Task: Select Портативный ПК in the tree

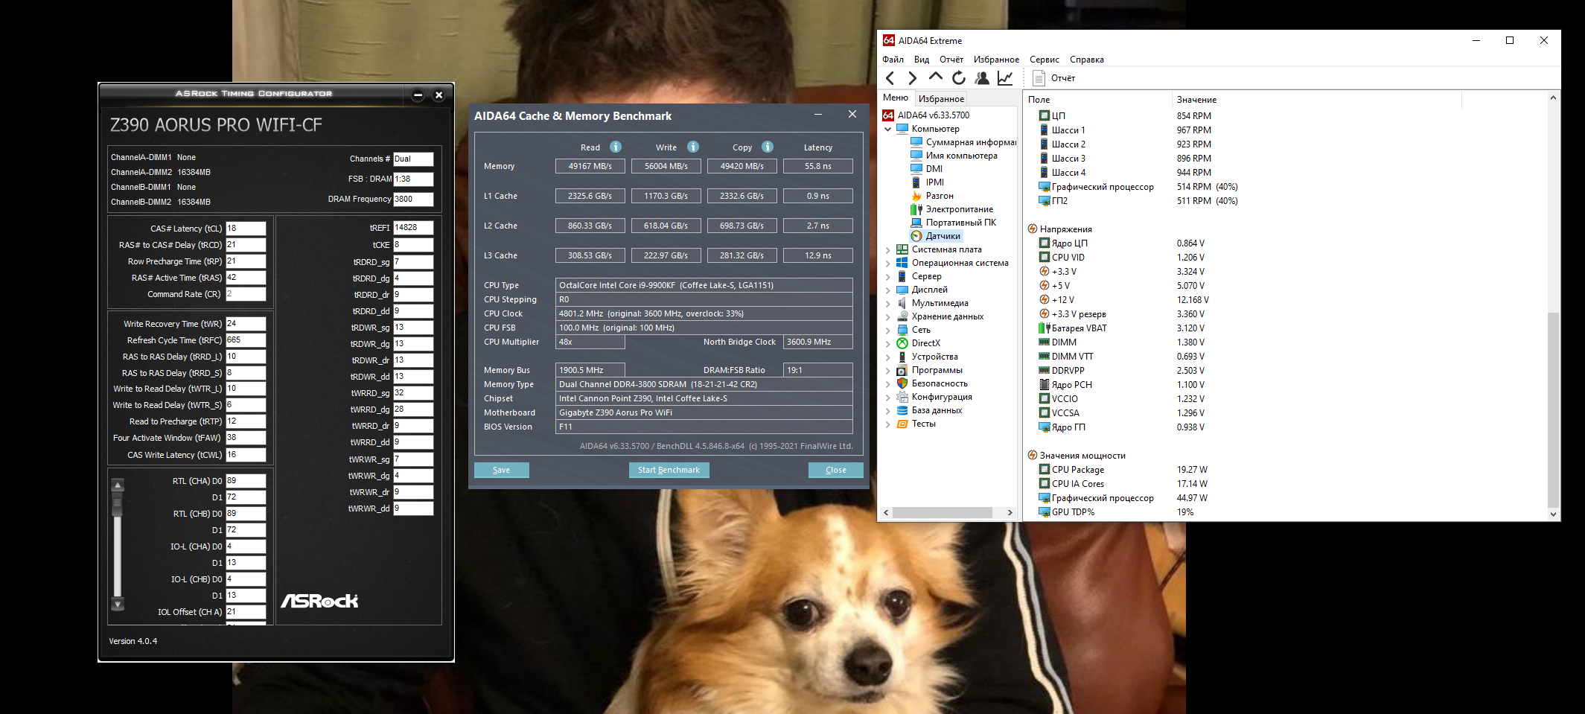Action: (961, 223)
